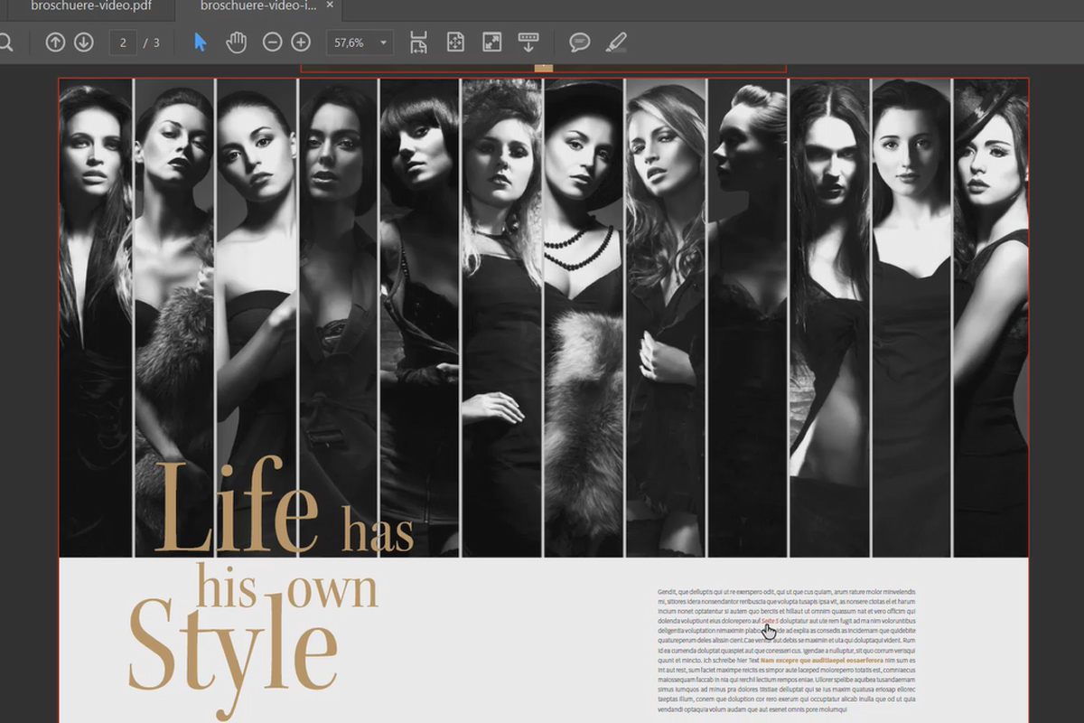Open the search magnifier icon
The image size is (1084, 723).
[x=5, y=42]
